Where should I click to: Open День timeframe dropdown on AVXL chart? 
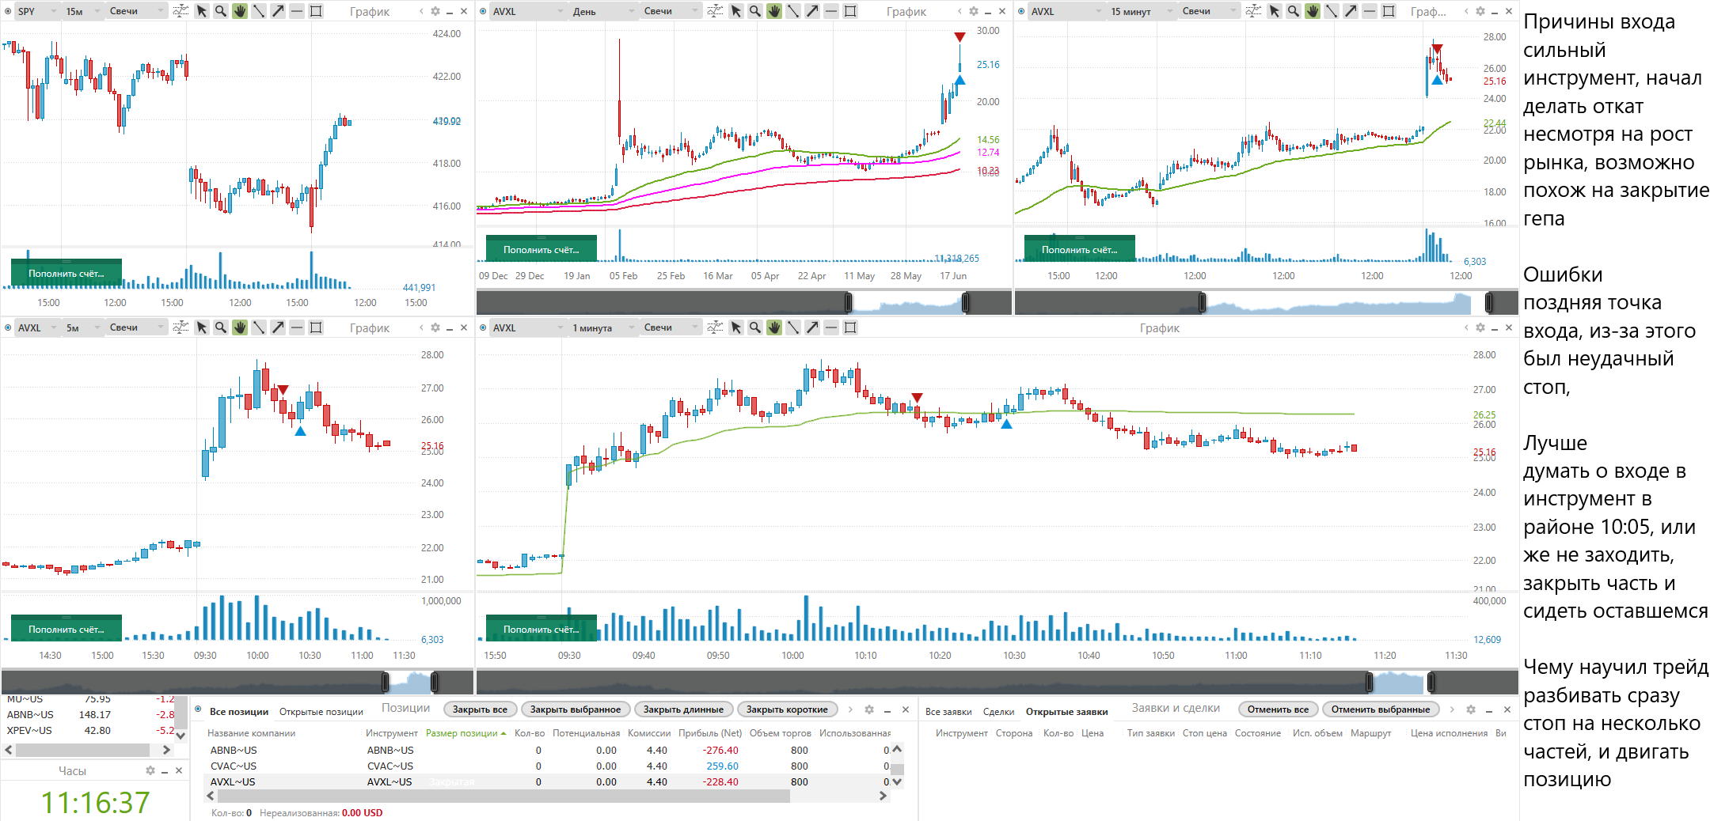point(604,11)
